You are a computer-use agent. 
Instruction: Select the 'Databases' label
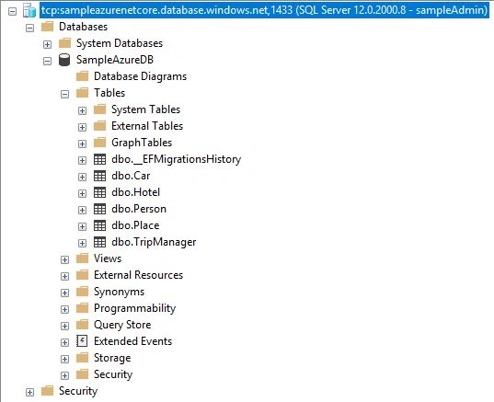point(83,27)
